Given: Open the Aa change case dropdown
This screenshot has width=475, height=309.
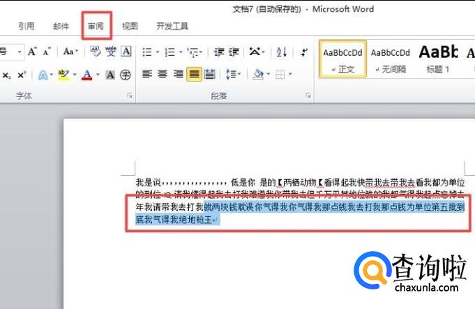Looking at the screenshot, I should point(70,52).
